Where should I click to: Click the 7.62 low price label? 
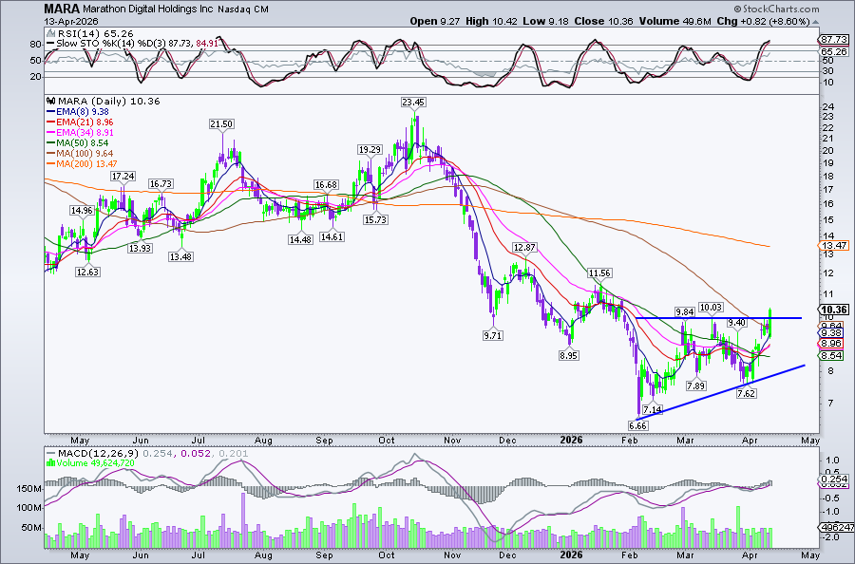(x=747, y=393)
